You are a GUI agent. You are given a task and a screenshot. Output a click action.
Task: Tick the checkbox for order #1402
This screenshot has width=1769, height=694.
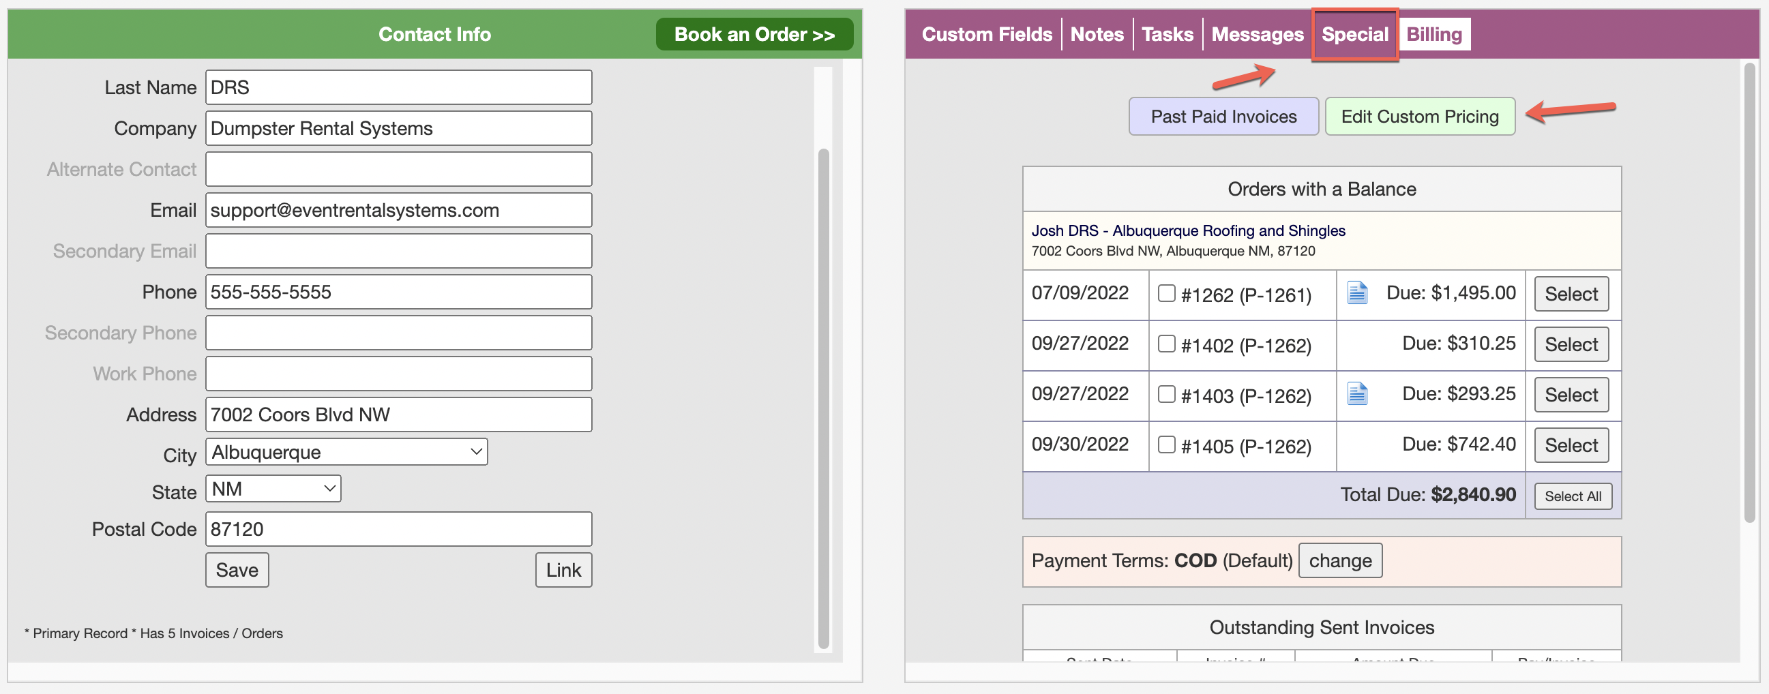pos(1166,344)
